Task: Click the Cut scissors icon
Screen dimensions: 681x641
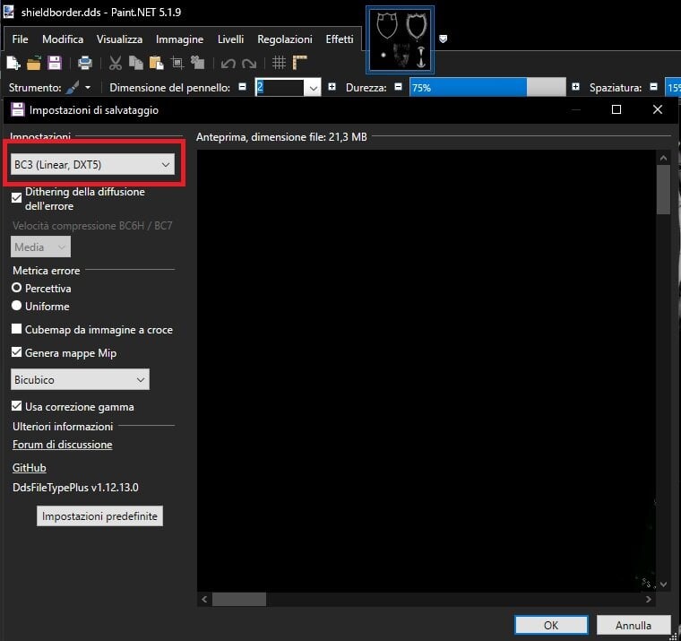Action: pyautogui.click(x=115, y=63)
